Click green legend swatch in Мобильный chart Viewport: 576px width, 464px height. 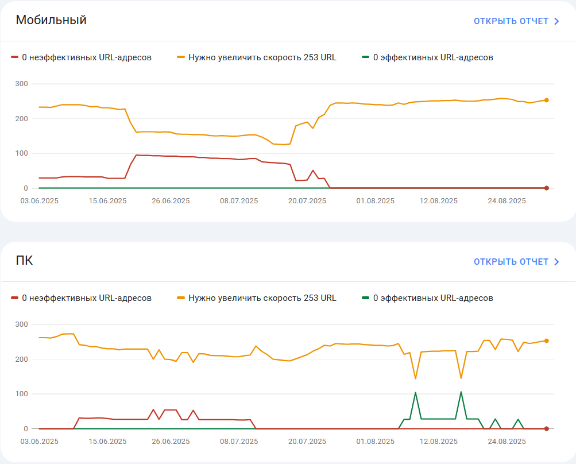click(365, 57)
